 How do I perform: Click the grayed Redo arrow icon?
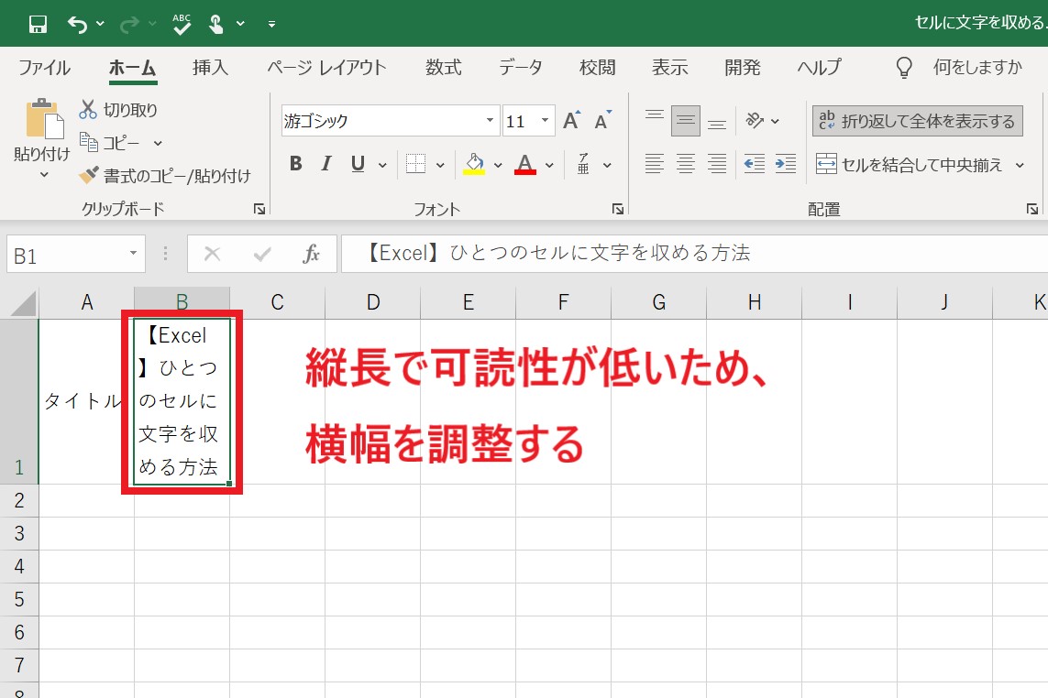(129, 24)
